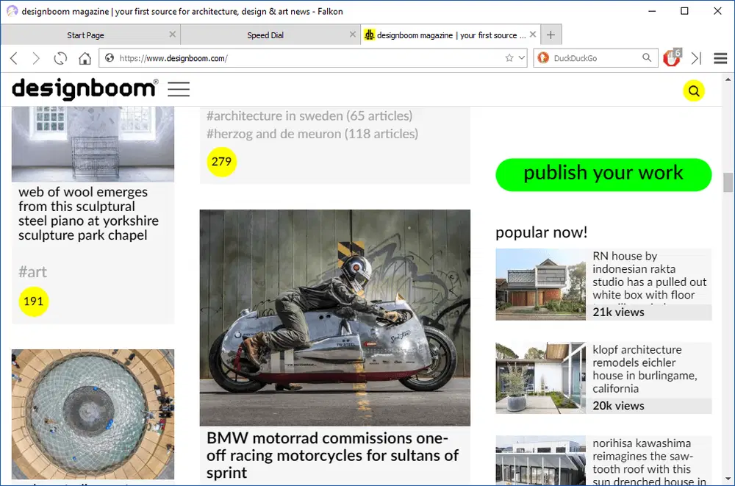Click the designboom logo
The height and width of the screenshot is (486, 735).
pyautogui.click(x=85, y=89)
